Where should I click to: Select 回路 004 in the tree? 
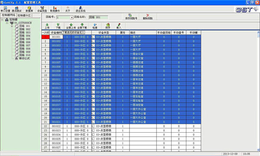pos(25,35)
